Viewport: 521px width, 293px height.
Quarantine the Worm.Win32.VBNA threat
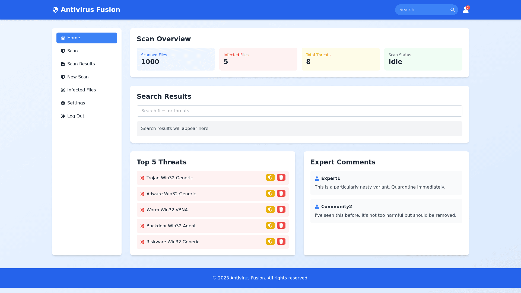click(x=270, y=209)
